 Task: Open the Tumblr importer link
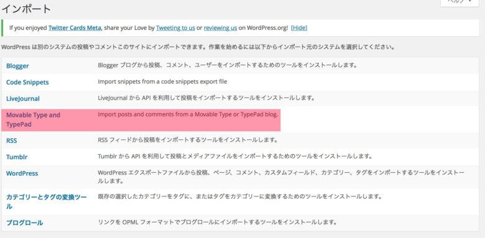pos(17,157)
